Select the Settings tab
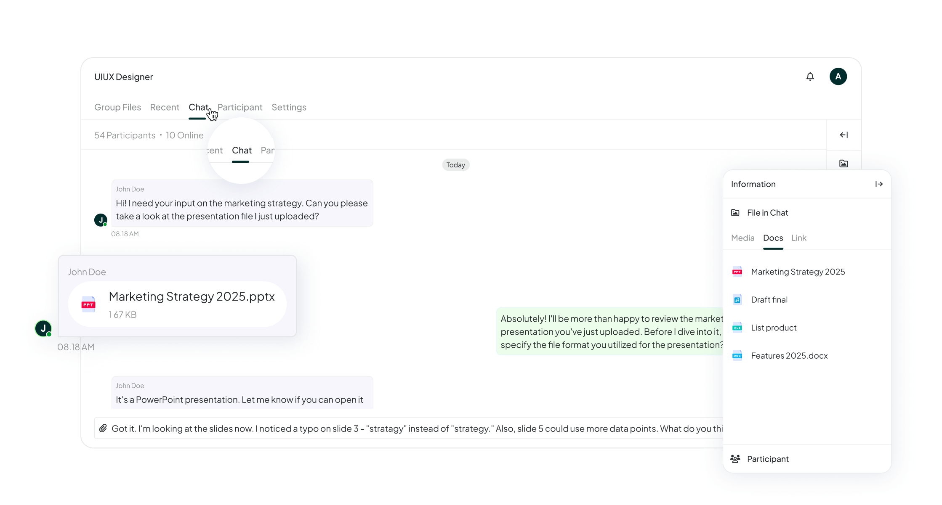Viewport: 942px width, 505px height. (x=289, y=107)
